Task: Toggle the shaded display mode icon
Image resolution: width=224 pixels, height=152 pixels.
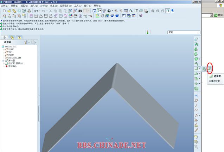Action: 168,11
